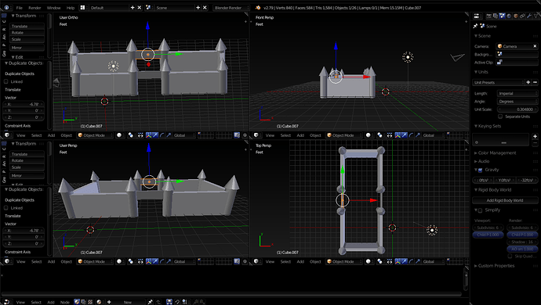
Task: Toggle the Skip Quad checkbox
Action: (x=510, y=256)
